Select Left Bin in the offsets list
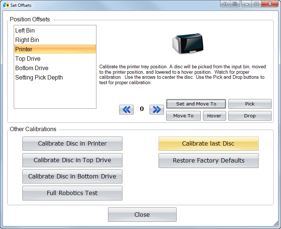Viewport: 281px width, 229px height. point(25,31)
